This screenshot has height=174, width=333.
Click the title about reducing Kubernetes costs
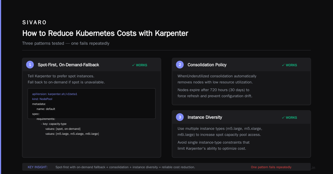(x=105, y=33)
